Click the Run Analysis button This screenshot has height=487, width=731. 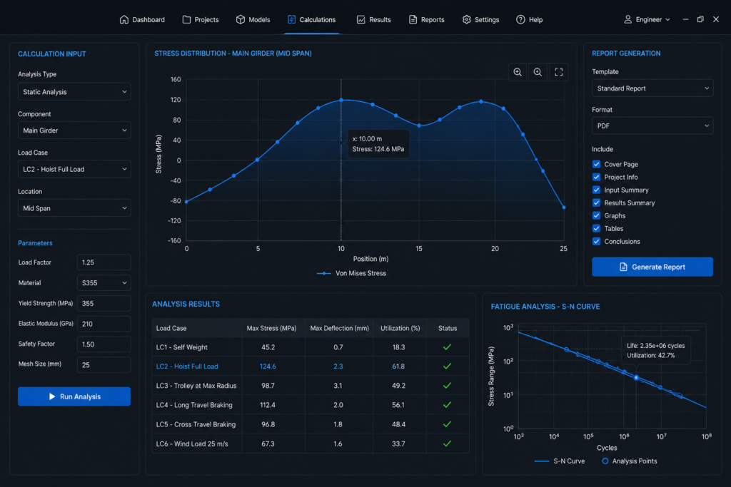point(74,396)
